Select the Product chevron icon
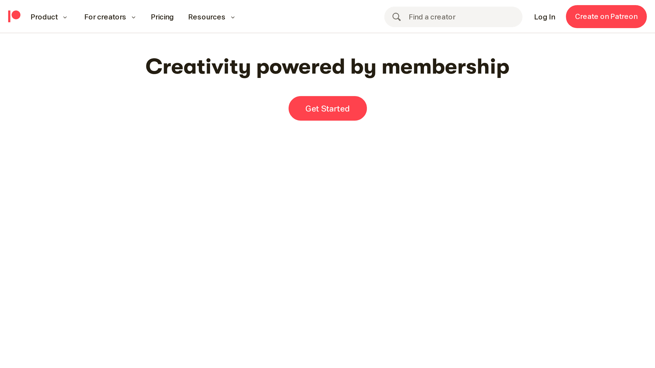 [65, 18]
